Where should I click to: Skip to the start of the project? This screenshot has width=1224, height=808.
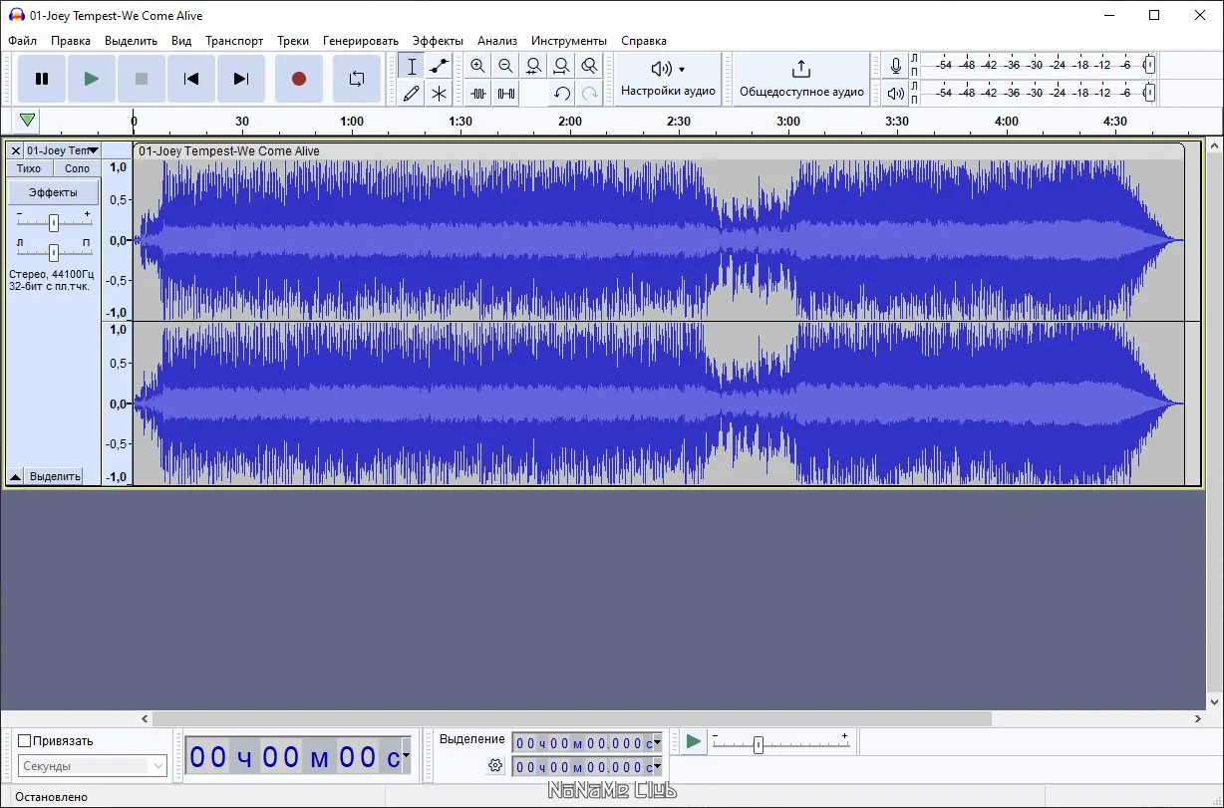(191, 79)
